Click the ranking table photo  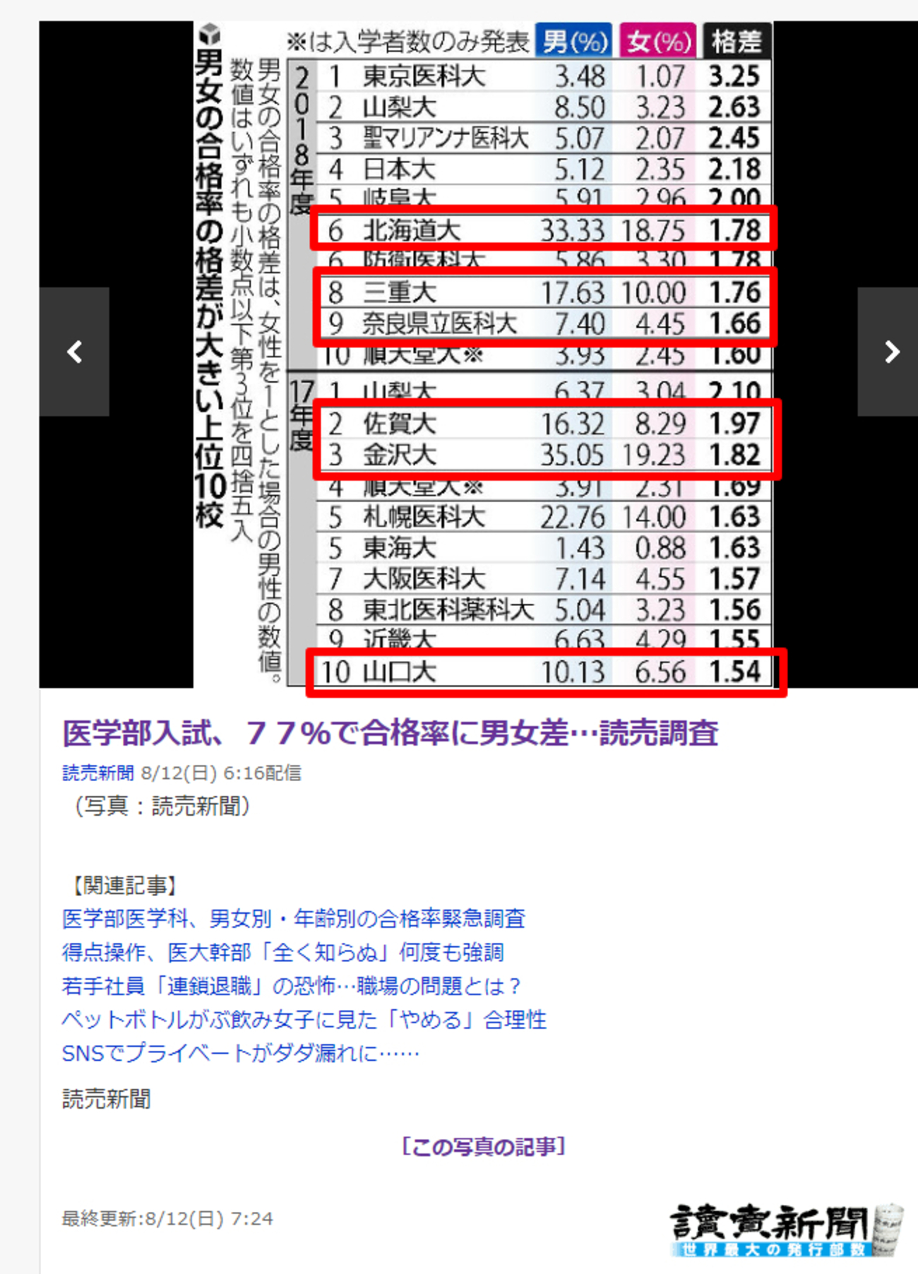click(x=483, y=355)
